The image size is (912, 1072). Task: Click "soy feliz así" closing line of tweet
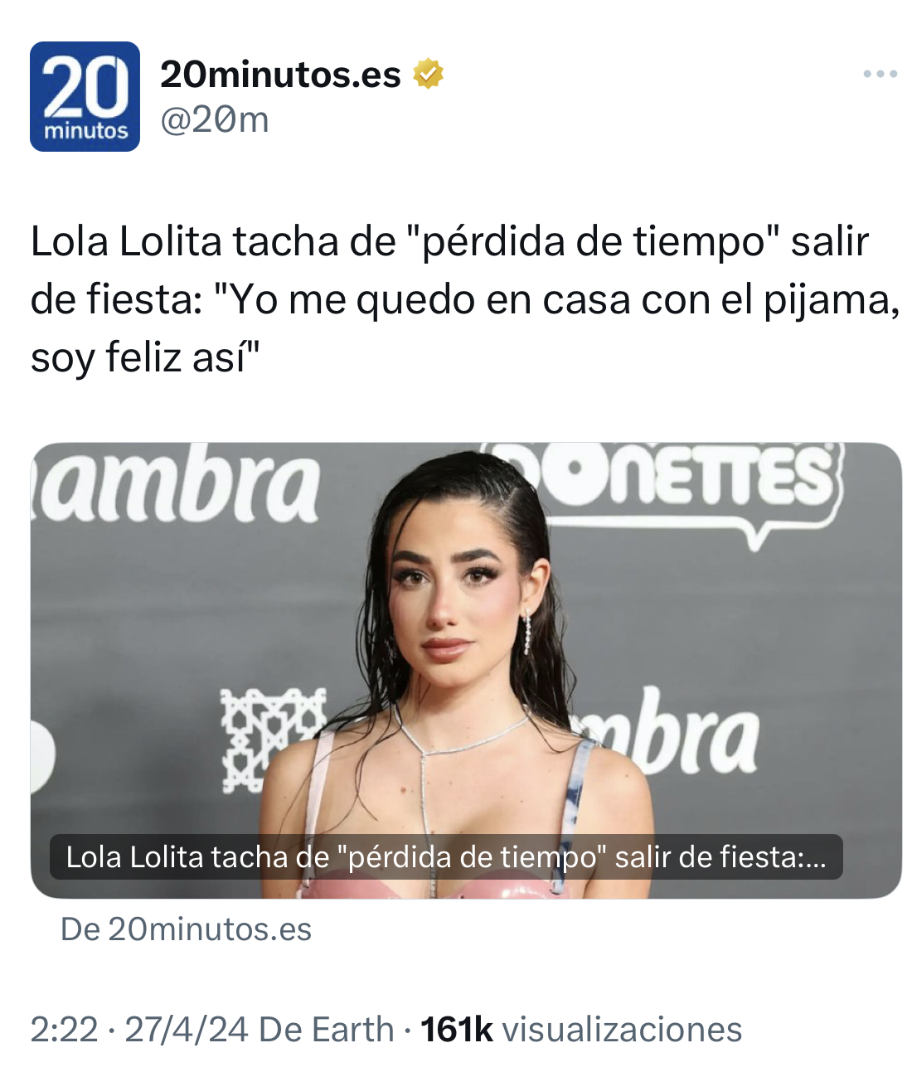point(145,358)
